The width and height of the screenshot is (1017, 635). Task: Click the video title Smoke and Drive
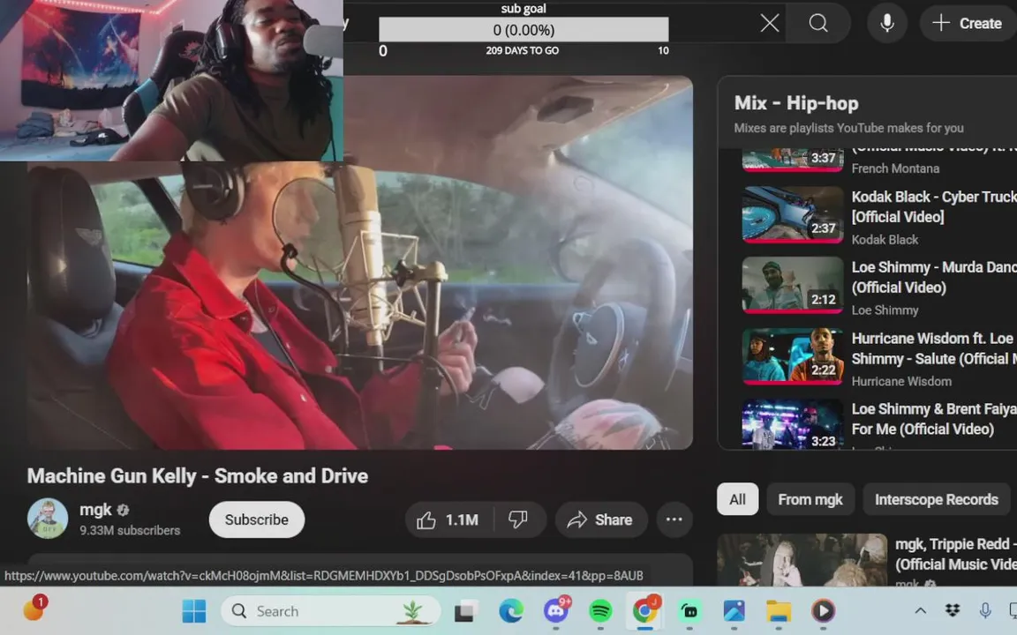(197, 476)
